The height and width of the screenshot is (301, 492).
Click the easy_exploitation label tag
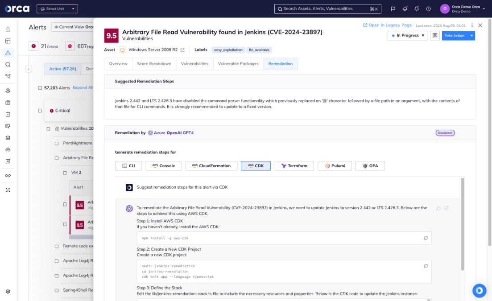[x=228, y=50]
